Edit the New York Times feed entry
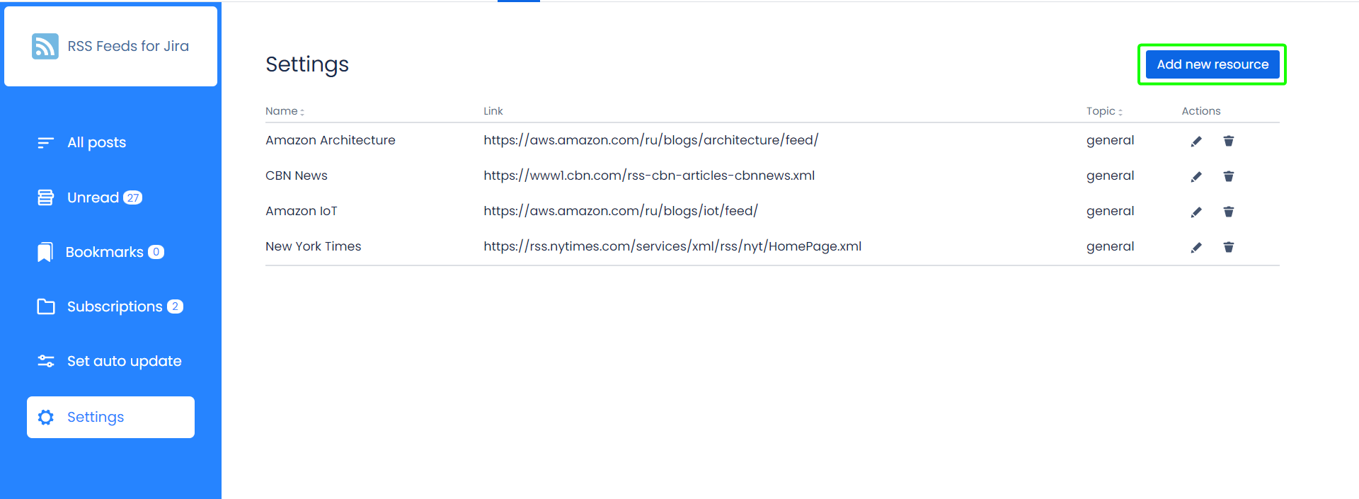The height and width of the screenshot is (499, 1359). pos(1196,247)
